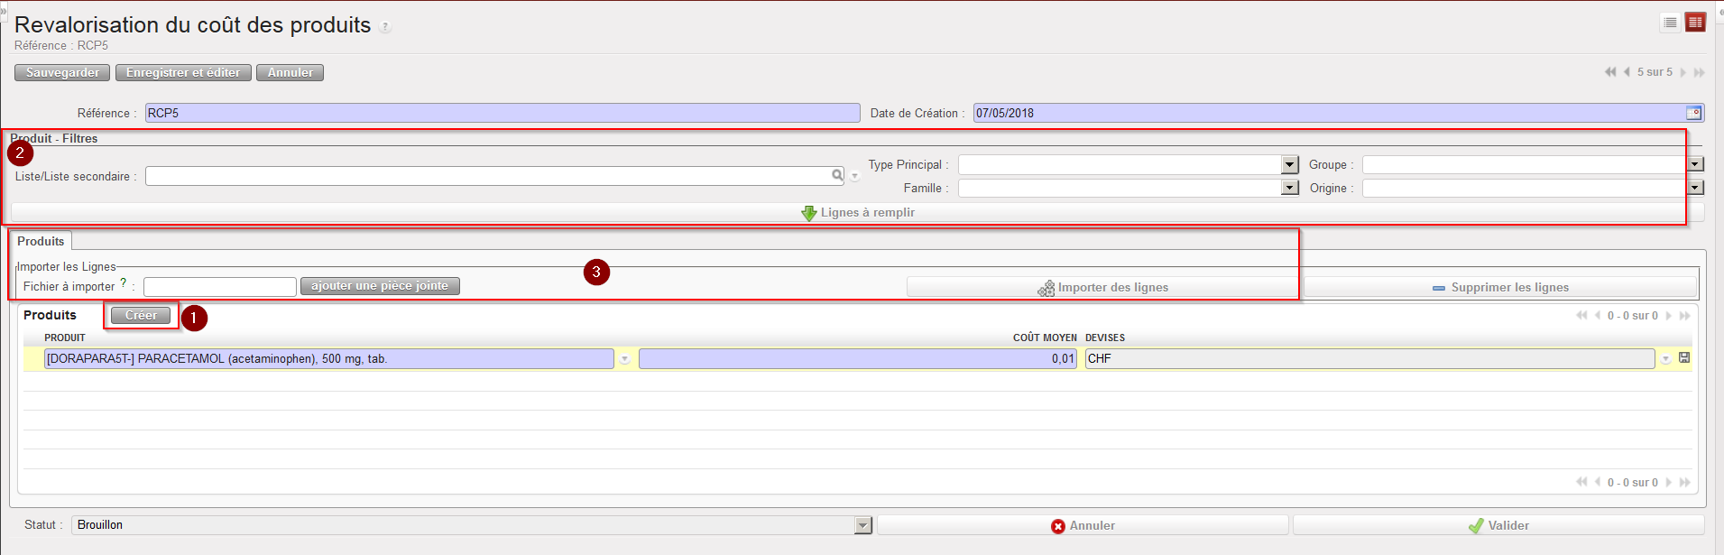
Task: Go to the previous record arrow
Action: click(1627, 72)
